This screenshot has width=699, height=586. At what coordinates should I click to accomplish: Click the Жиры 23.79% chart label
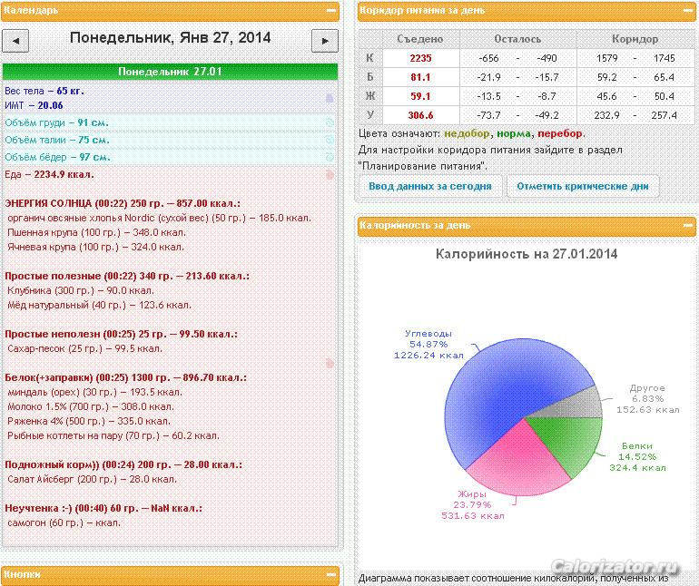tap(473, 505)
